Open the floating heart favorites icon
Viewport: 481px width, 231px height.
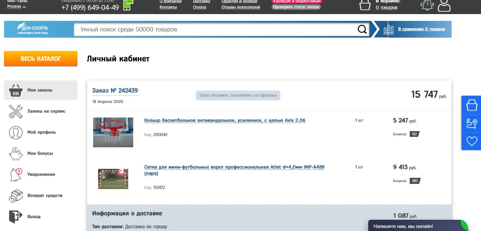coord(471,141)
